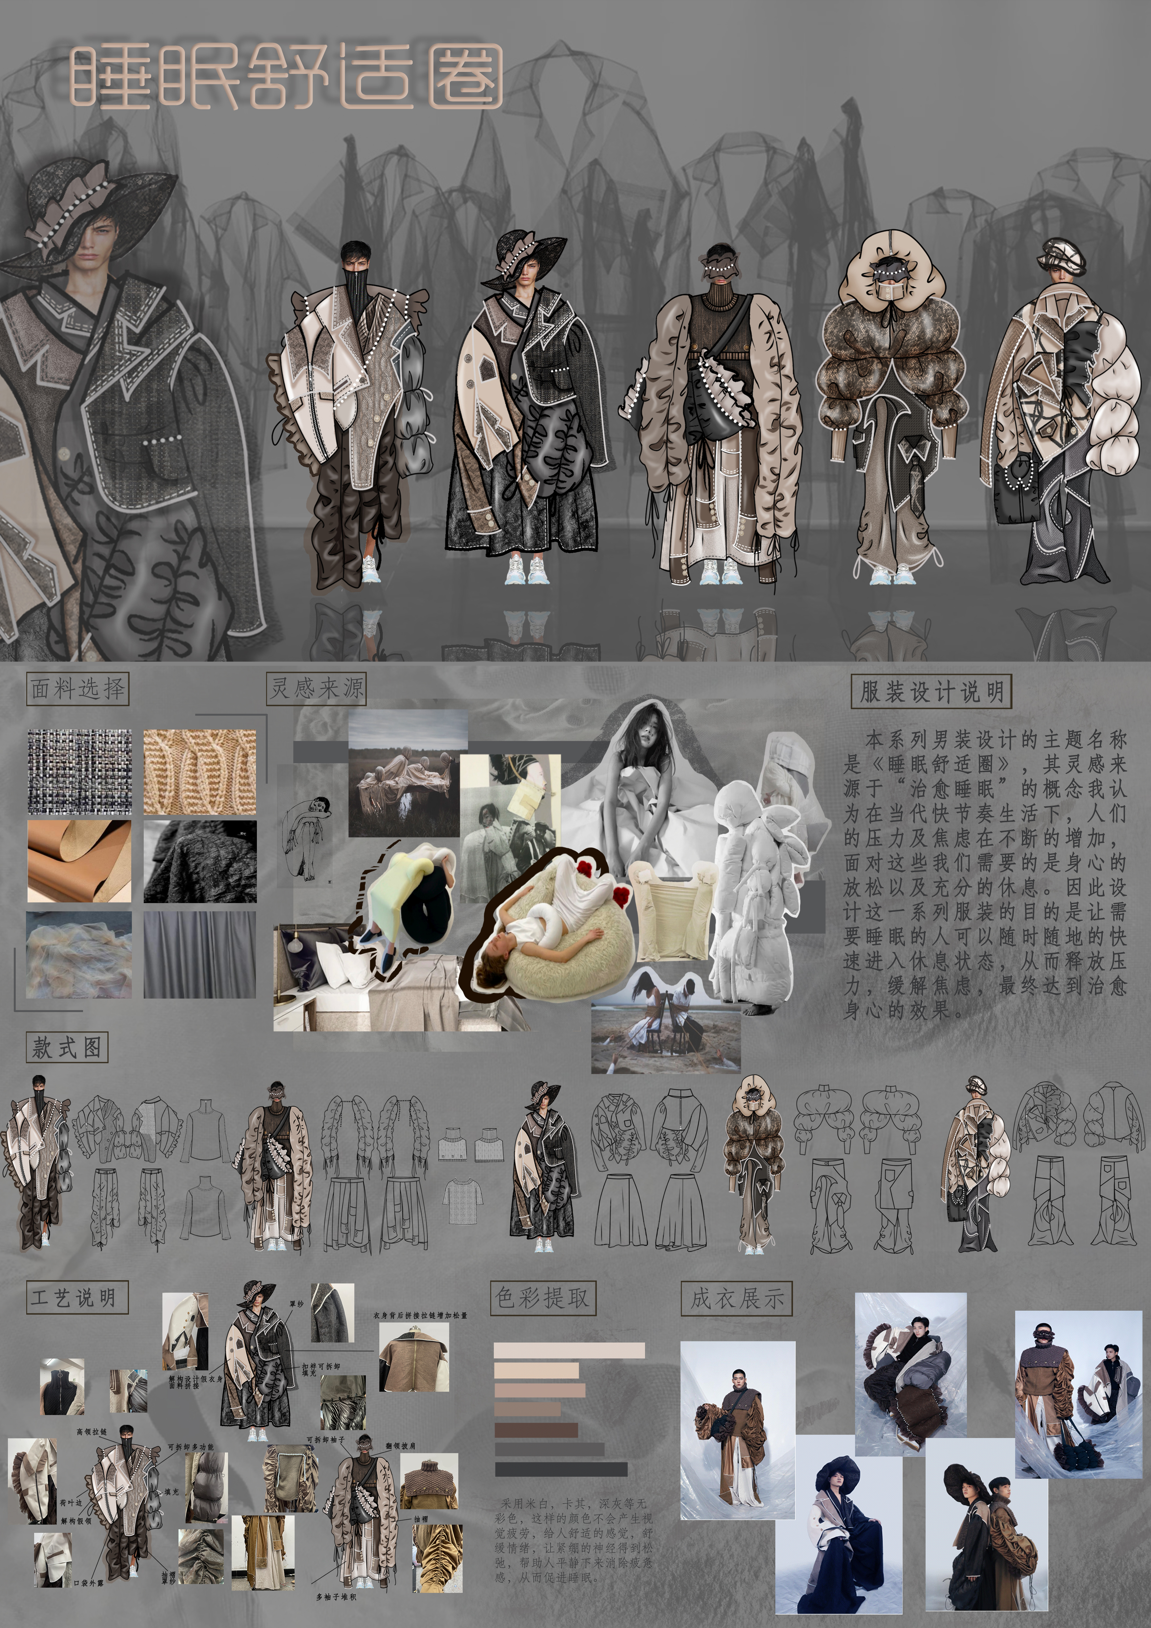The height and width of the screenshot is (1628, 1151).
Task: Open the garment photo of model in brown ruched coat
Action: 737,1429
